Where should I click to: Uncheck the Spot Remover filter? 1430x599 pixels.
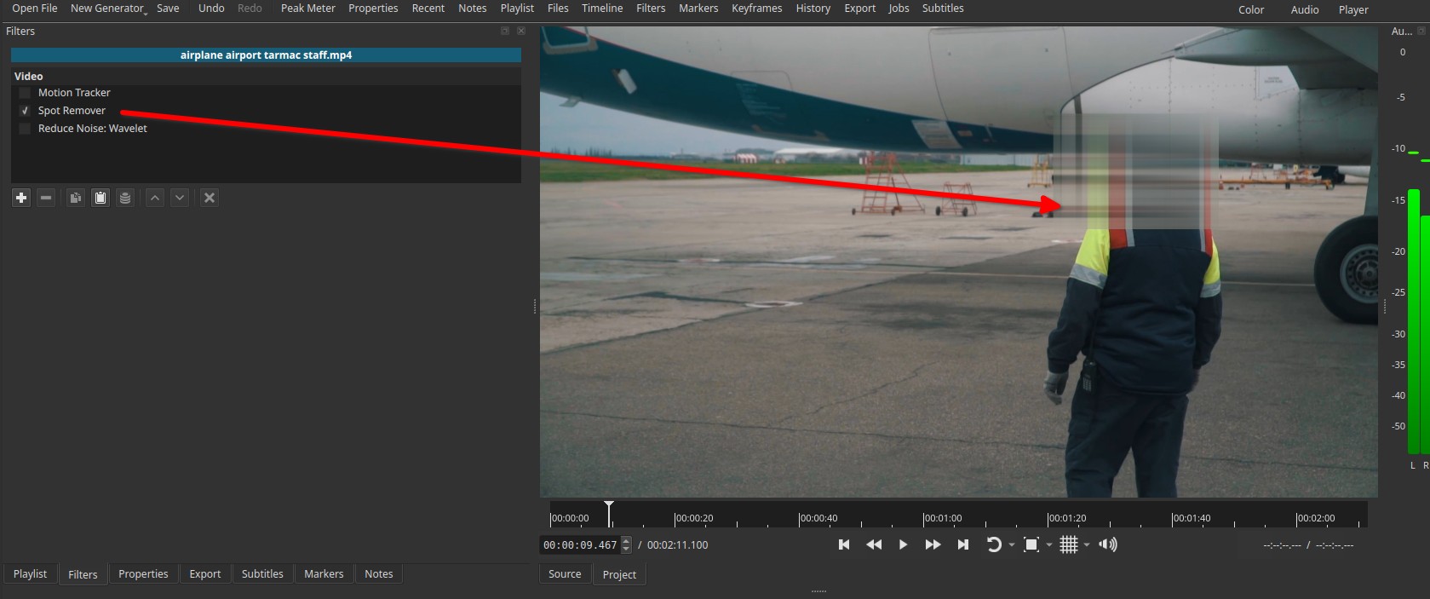25,111
